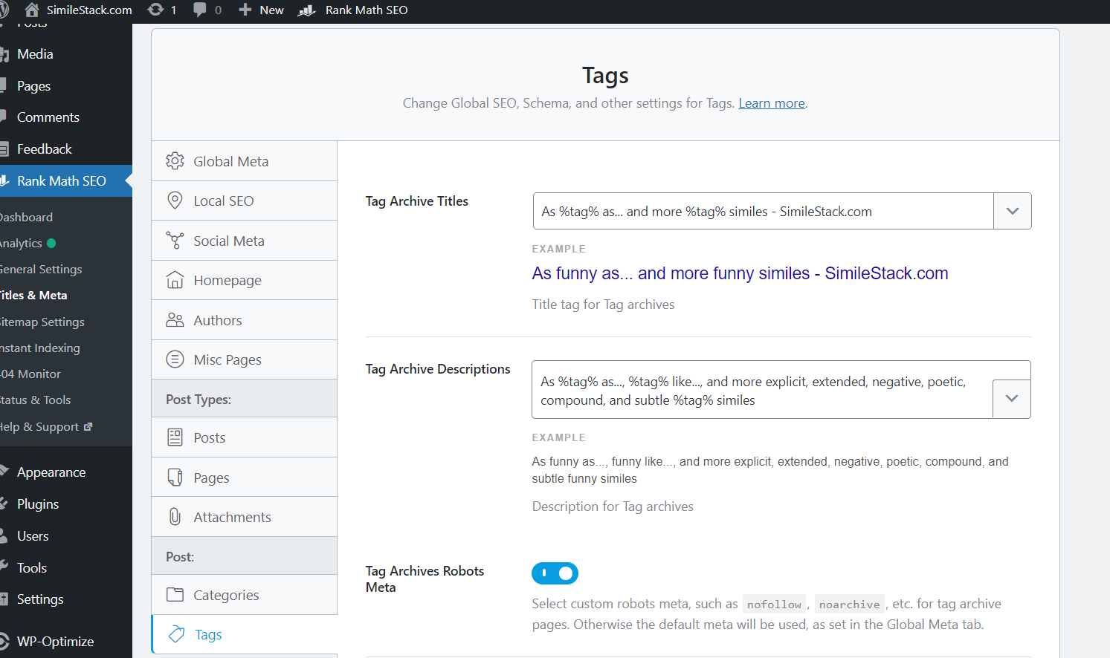
Task: Click the Misc Pages icon
Action: pyautogui.click(x=175, y=359)
